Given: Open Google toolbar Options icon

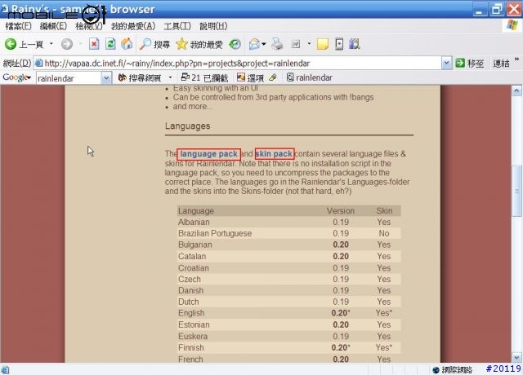Looking at the screenshot, I should (241, 77).
